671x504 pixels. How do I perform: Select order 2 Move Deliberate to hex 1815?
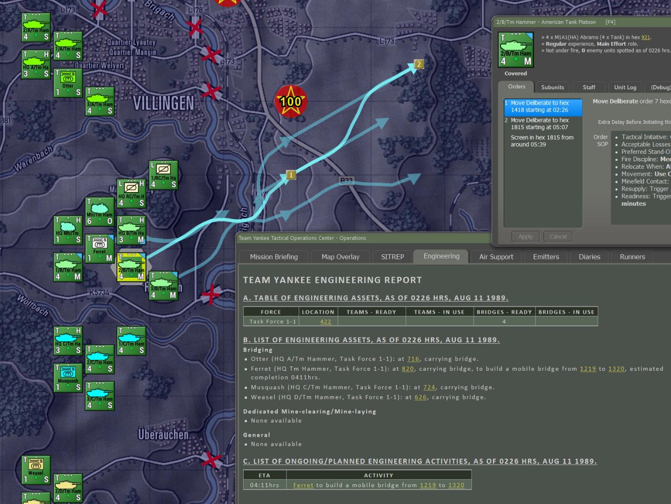[543, 124]
